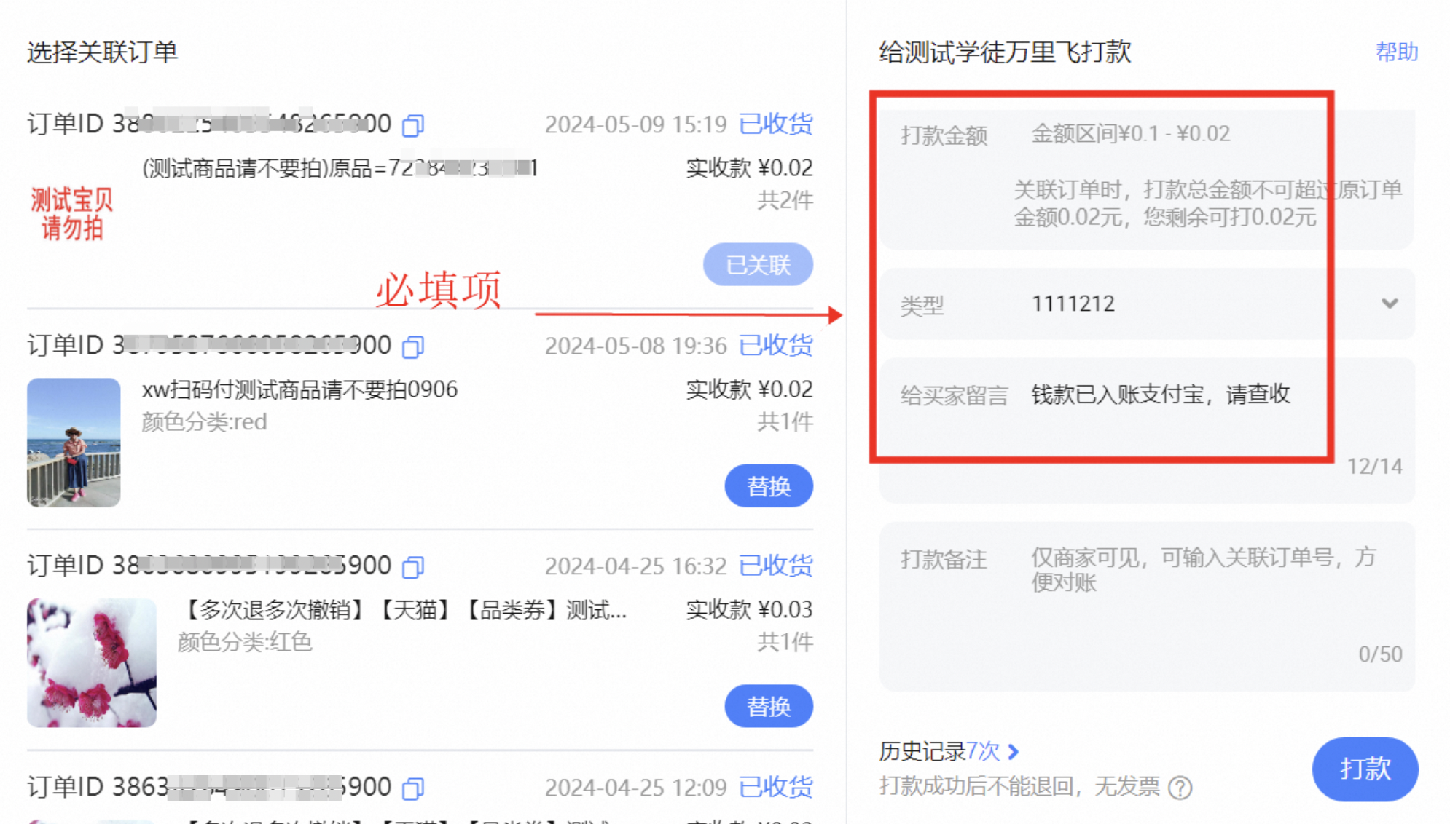Copy order ID dated 2024-04-25 12:09

pos(413,788)
